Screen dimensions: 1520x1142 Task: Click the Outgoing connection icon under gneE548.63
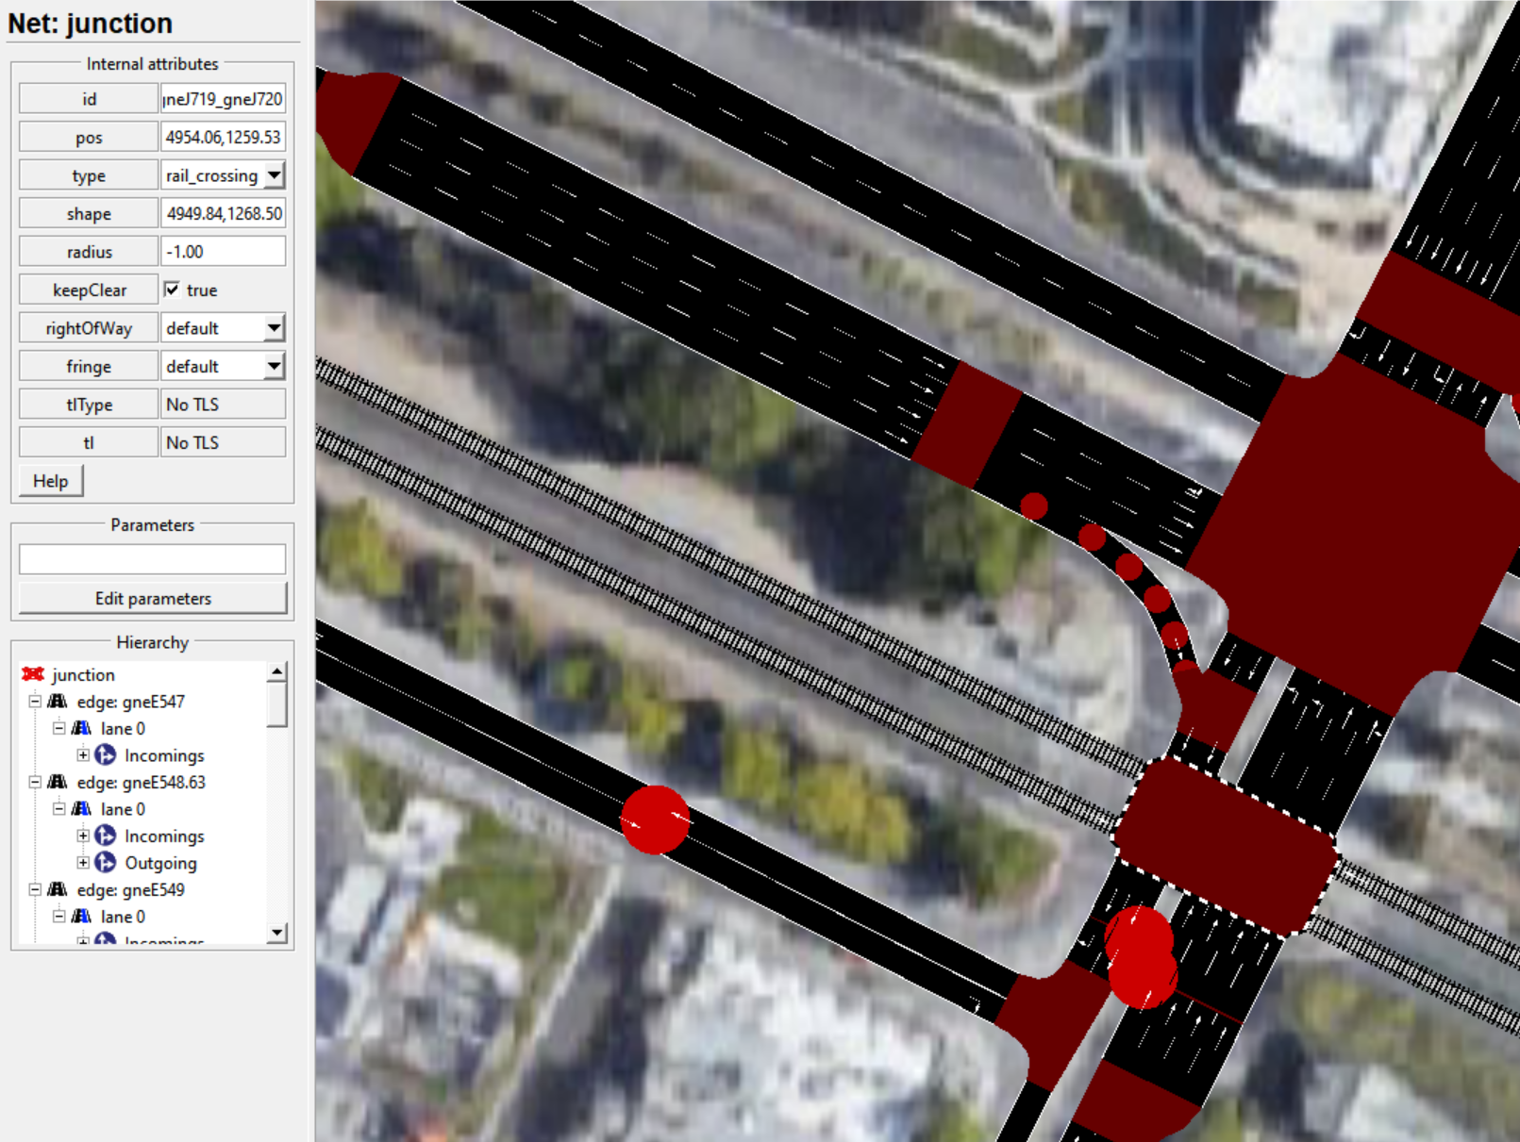(x=106, y=863)
